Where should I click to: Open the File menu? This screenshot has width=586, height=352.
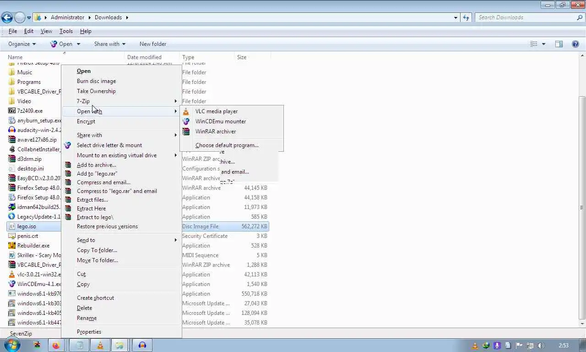tap(13, 31)
